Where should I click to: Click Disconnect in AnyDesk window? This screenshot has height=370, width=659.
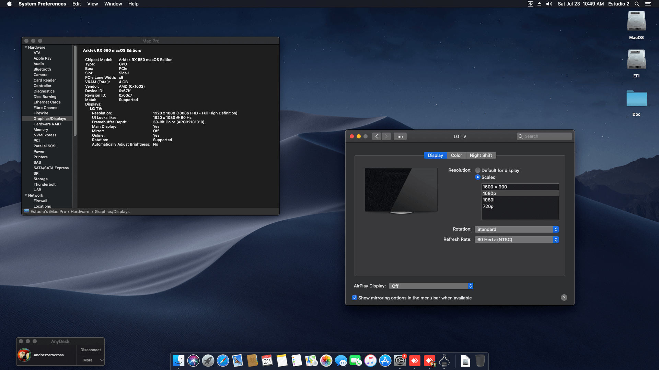91,350
